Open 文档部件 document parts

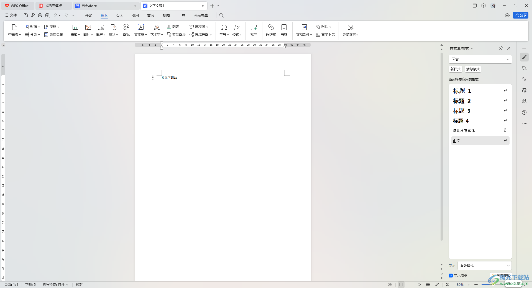pos(304,30)
